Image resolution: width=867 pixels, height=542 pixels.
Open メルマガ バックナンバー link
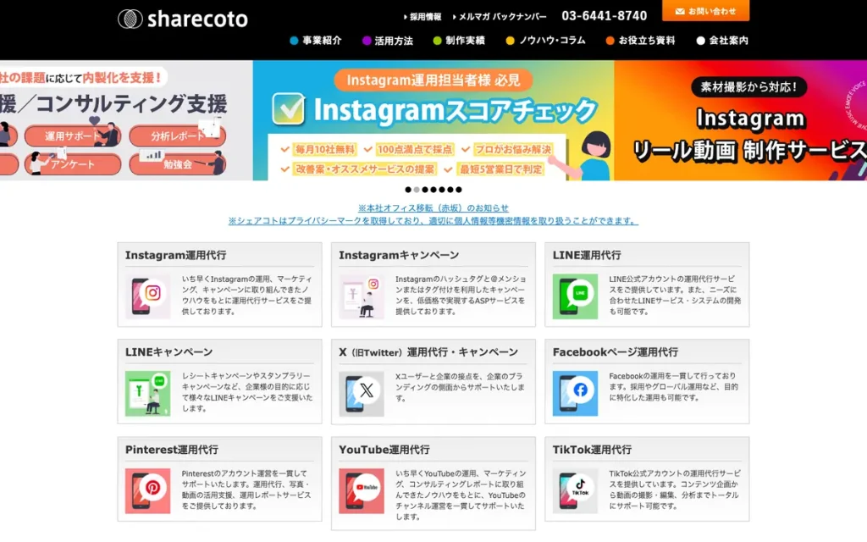point(500,17)
